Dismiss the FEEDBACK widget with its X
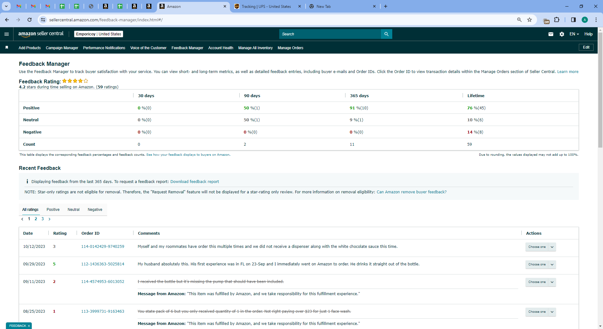 [x=29, y=326]
